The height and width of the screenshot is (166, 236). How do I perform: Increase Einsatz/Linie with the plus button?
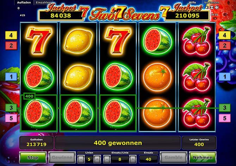point(132,159)
